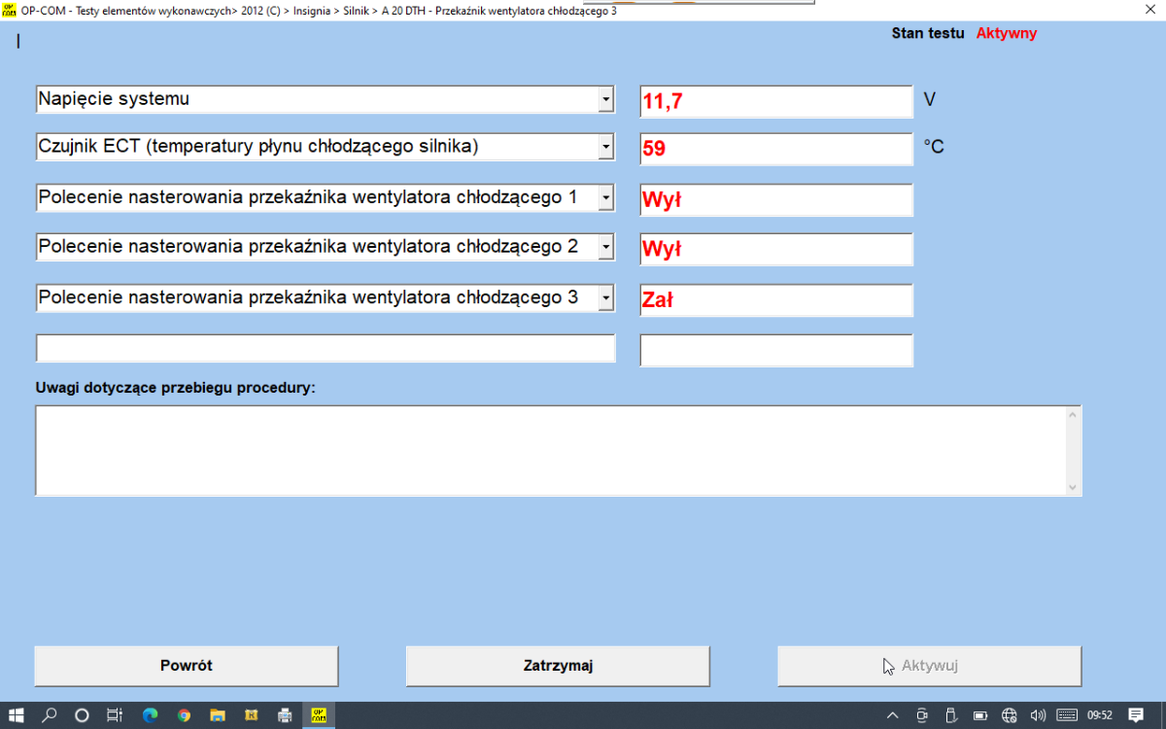
Task: Open the printer icon in taskbar
Action: tap(285, 715)
